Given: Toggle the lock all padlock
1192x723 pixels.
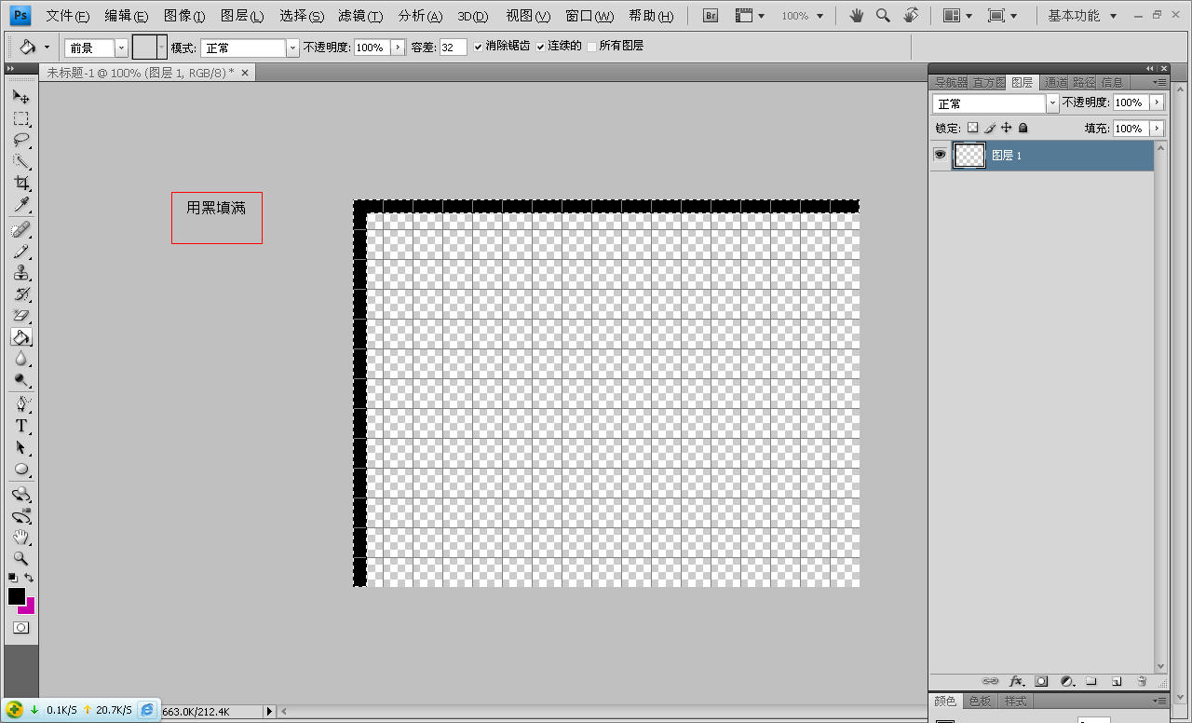Looking at the screenshot, I should [x=1023, y=128].
